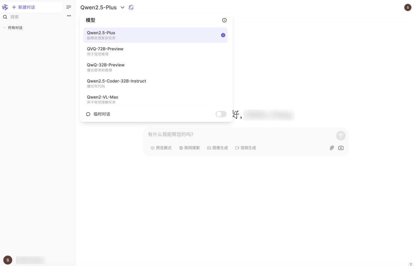Collapse the 所有对话 section

tap(4, 27)
